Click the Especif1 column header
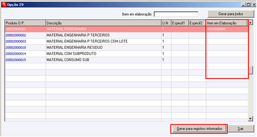 coord(180,23)
